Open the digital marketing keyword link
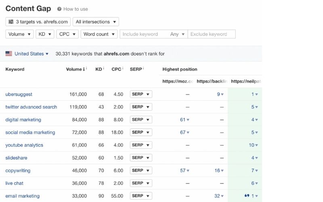This screenshot has height=202, width=323. click(x=23, y=120)
